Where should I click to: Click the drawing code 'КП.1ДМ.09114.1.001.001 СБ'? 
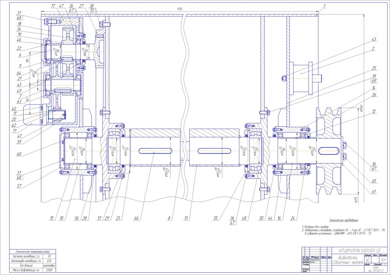coord(360,250)
